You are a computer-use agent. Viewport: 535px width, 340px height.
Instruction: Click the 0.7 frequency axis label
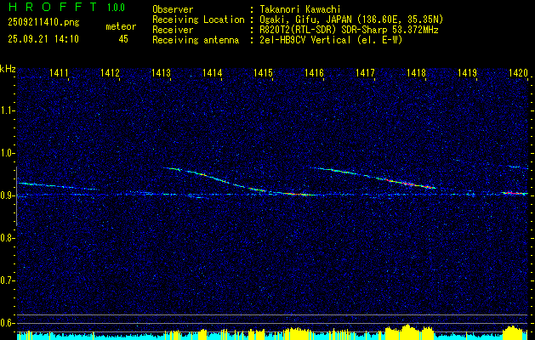(x=7, y=280)
